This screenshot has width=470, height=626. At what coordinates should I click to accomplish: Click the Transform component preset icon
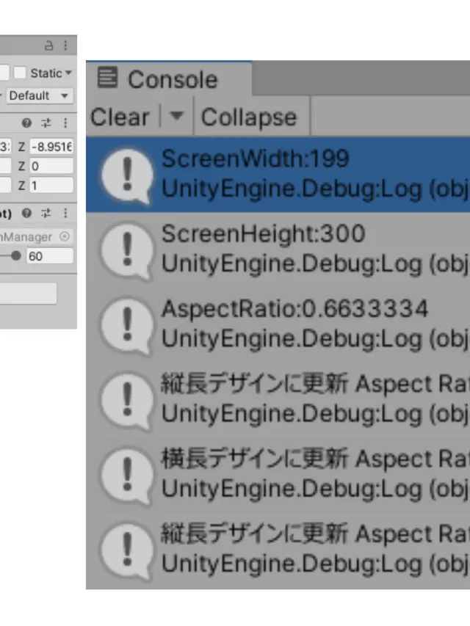coord(47,123)
